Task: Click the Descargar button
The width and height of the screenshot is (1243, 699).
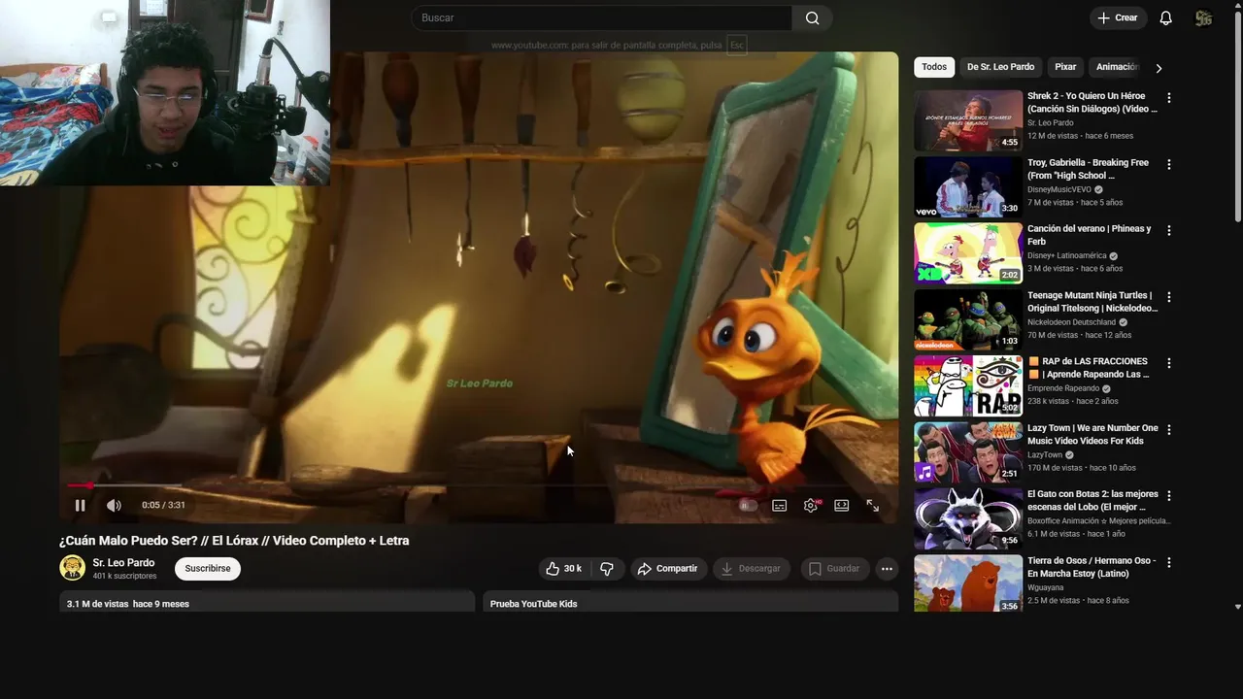Action: 751,569
